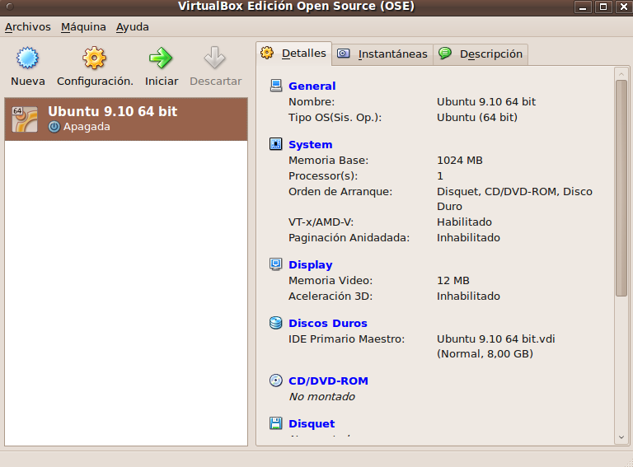The height and width of the screenshot is (467, 633).
Task: Click the Configuración button label
Action: click(95, 81)
